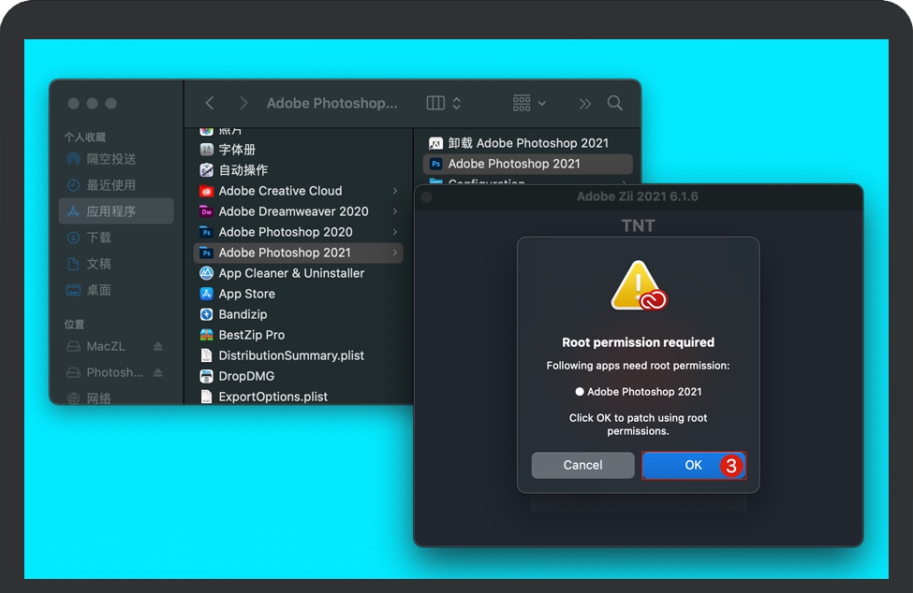
Task: Expand the Adobe Photoshop 2020 chevron
Action: 395,232
